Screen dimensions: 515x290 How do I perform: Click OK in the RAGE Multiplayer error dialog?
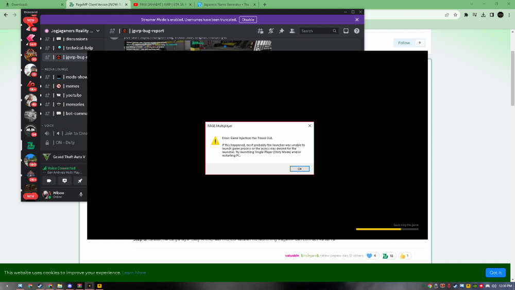coord(299,168)
